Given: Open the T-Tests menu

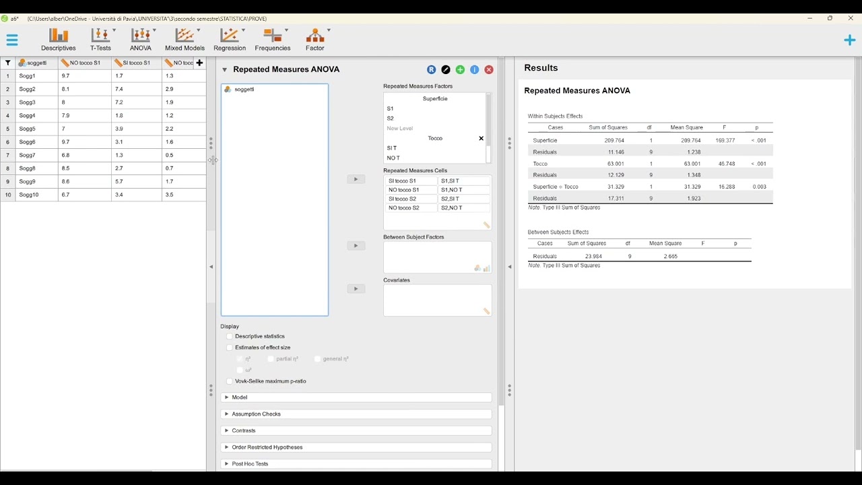Looking at the screenshot, I should [x=101, y=40].
